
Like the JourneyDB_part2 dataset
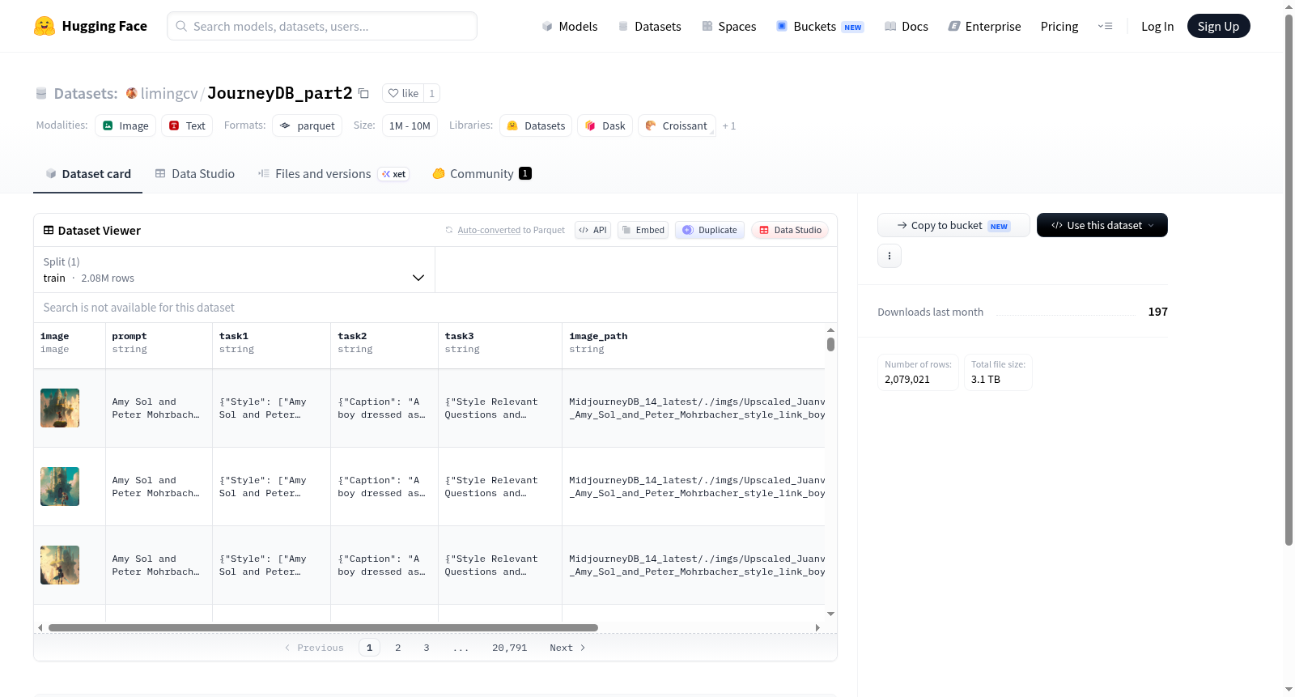coord(403,93)
